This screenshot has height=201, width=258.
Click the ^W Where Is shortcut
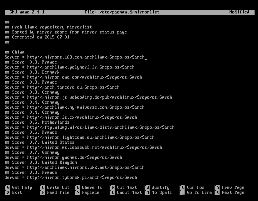coord(88,188)
